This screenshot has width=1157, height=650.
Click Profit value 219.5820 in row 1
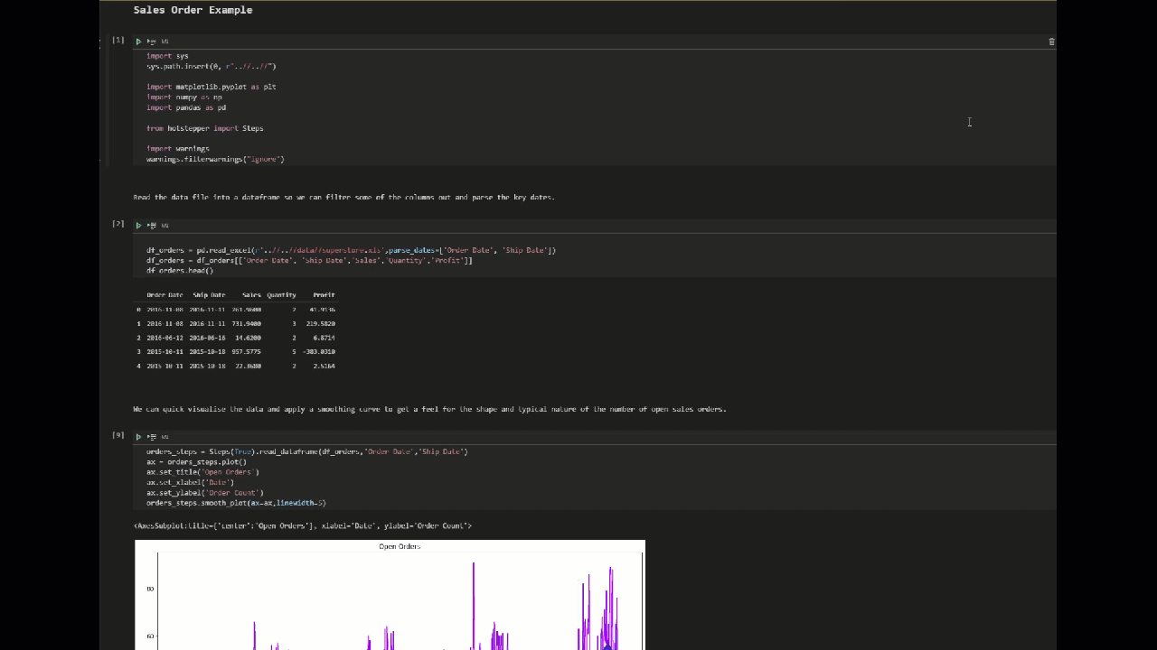[321, 323]
